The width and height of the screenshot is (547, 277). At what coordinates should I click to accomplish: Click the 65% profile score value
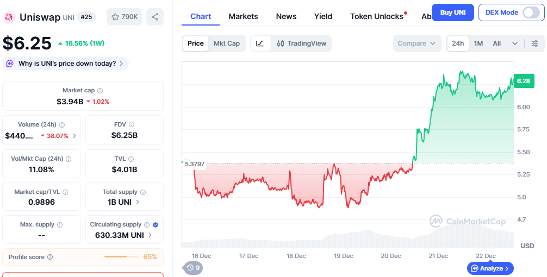pyautogui.click(x=150, y=257)
